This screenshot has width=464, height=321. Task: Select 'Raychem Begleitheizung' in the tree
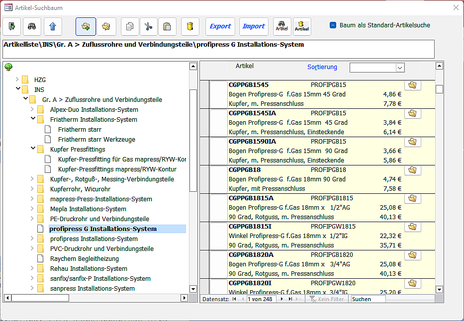(84, 258)
